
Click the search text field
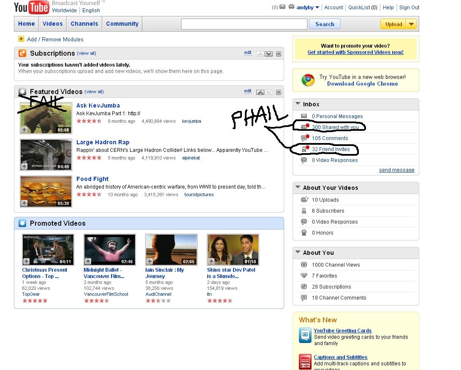tap(244, 24)
